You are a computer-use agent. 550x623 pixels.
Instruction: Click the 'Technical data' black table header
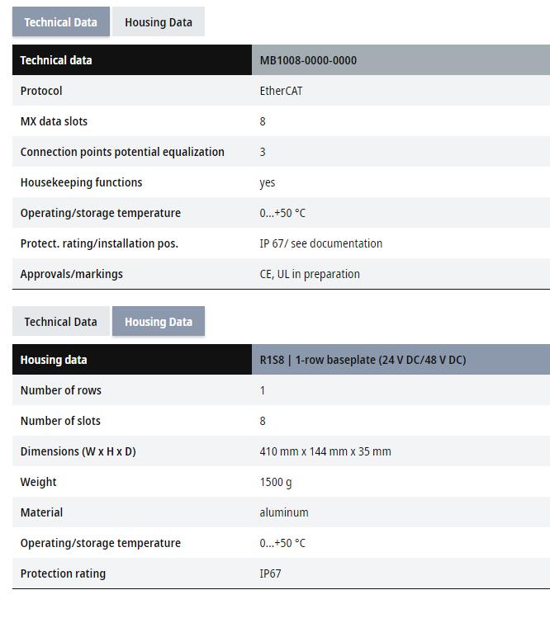click(56, 60)
